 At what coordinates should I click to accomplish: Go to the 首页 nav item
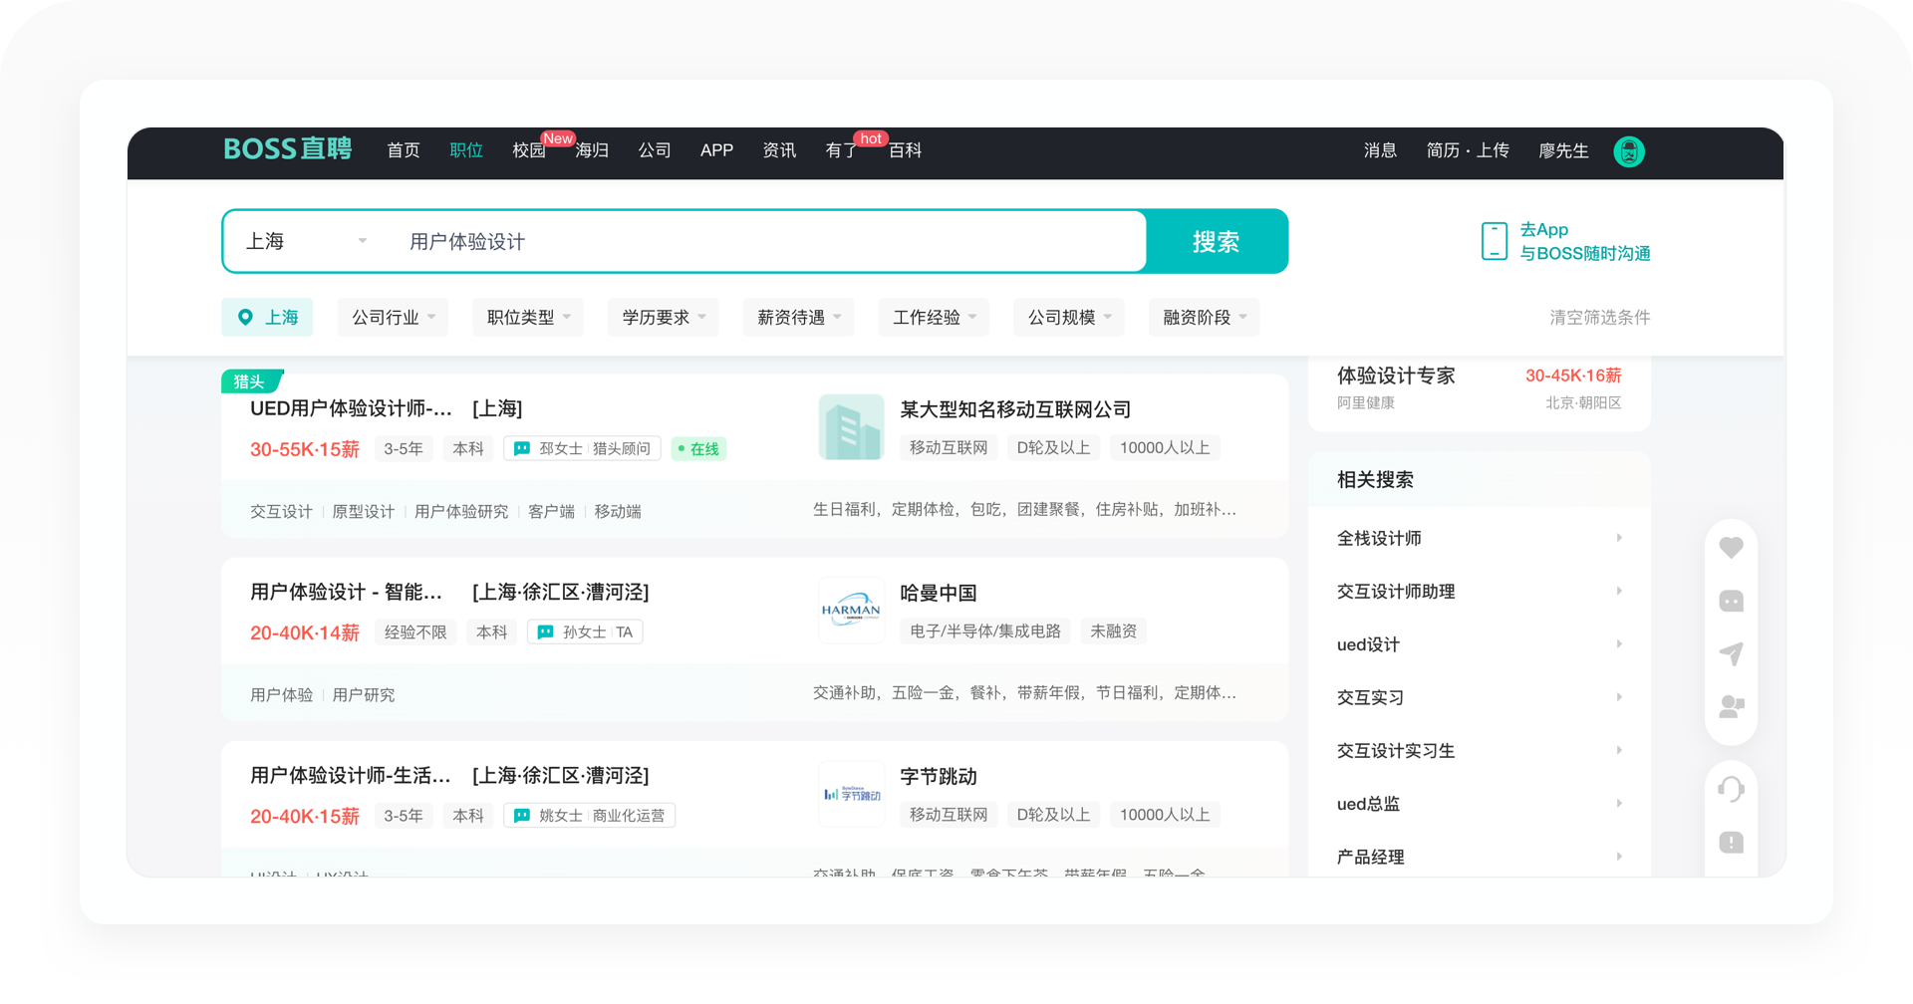click(404, 150)
